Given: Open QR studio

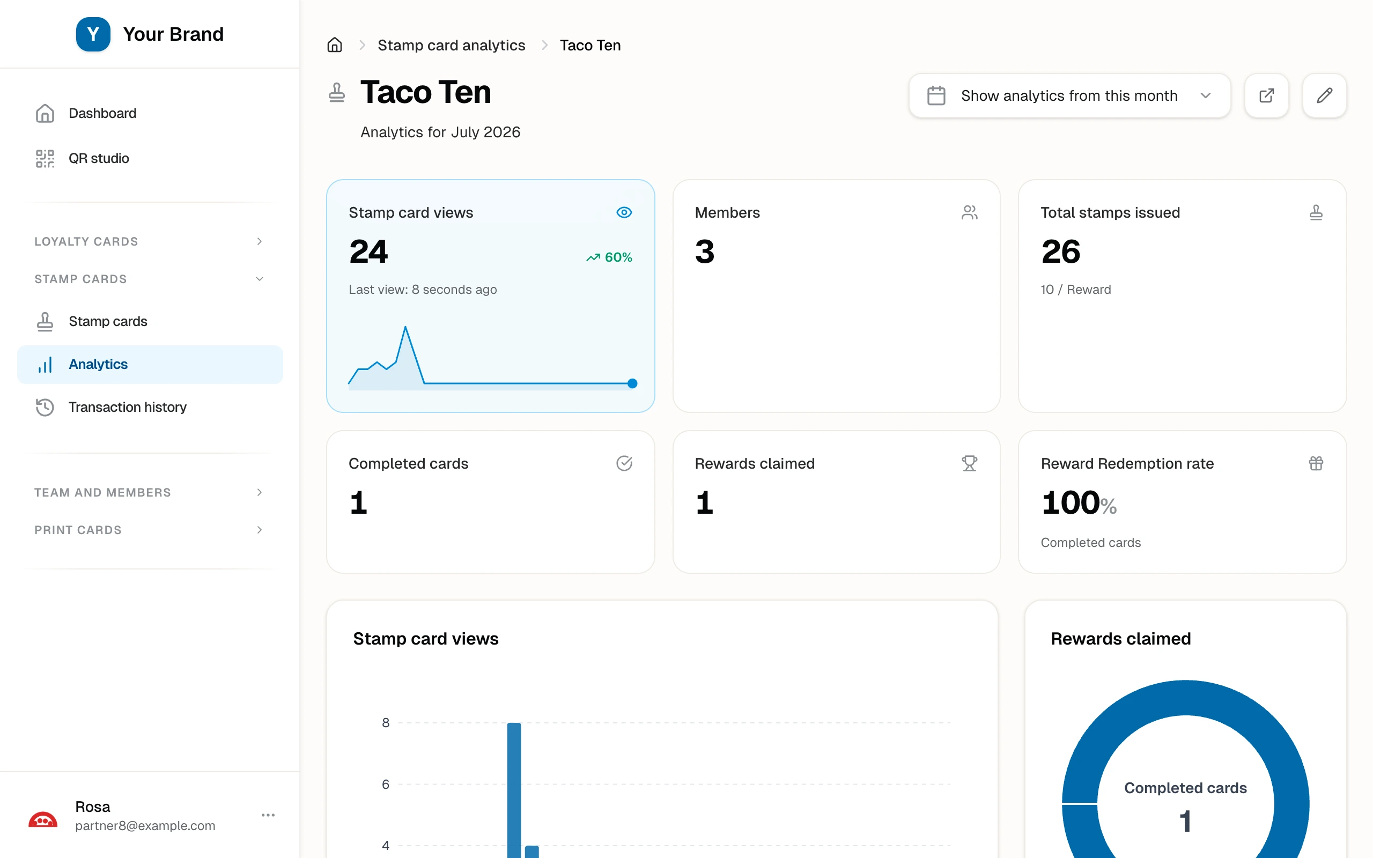Looking at the screenshot, I should click(150, 158).
